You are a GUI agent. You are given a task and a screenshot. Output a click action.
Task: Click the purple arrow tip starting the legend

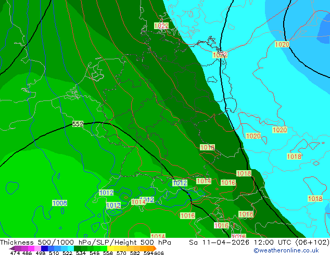pos(11,249)
